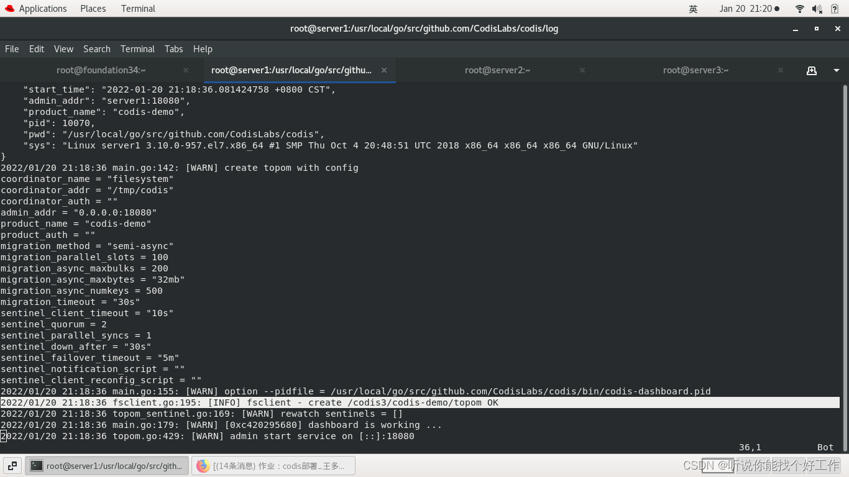Switch to the root@server3 tab
This screenshot has width=849, height=477.
[x=695, y=70]
